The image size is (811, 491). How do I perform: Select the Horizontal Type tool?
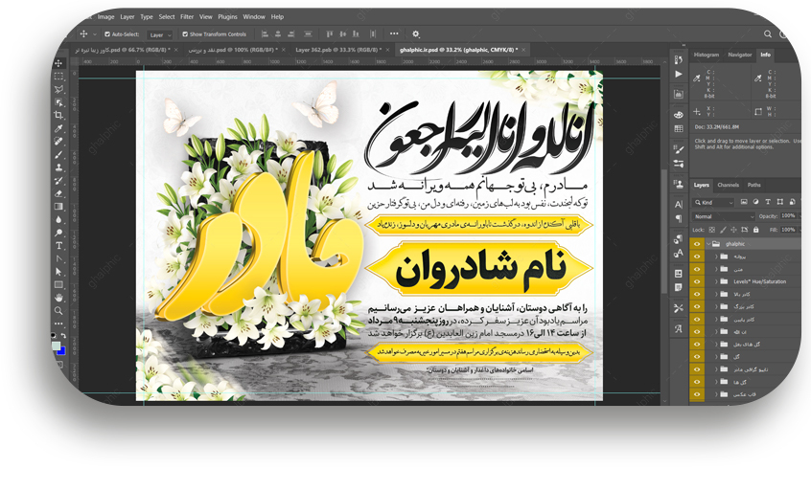click(58, 245)
